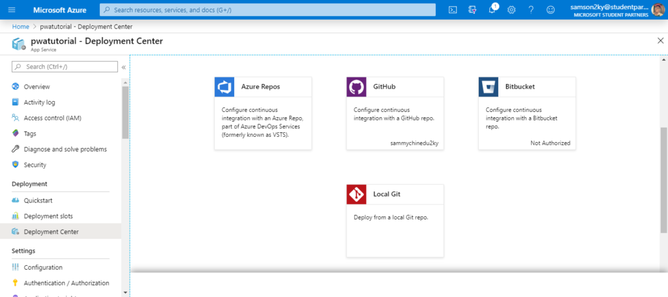Click the Azure Repos logo icon
This screenshot has width=668, height=297.
pyautogui.click(x=224, y=87)
